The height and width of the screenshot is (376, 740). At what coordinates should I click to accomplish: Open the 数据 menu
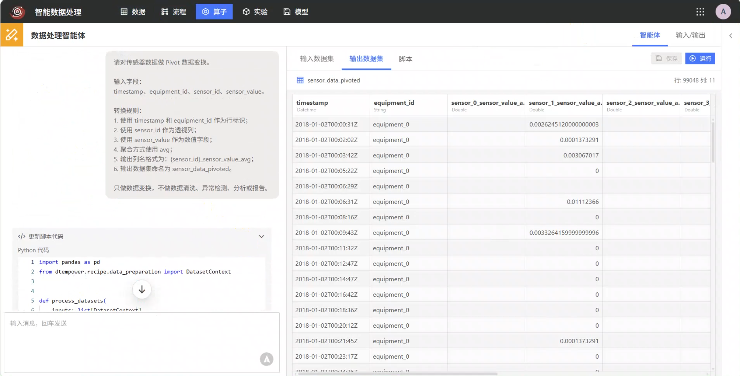133,12
